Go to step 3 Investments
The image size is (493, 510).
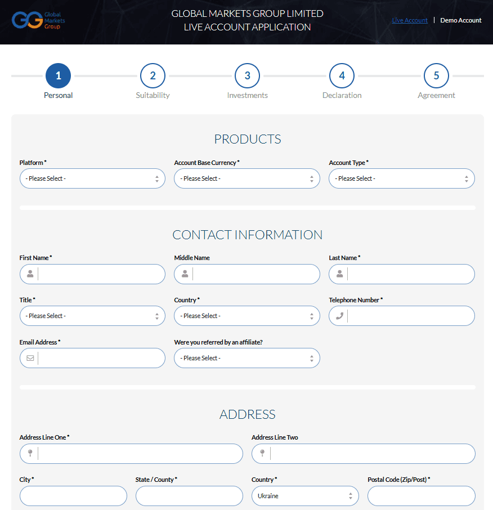pos(248,76)
